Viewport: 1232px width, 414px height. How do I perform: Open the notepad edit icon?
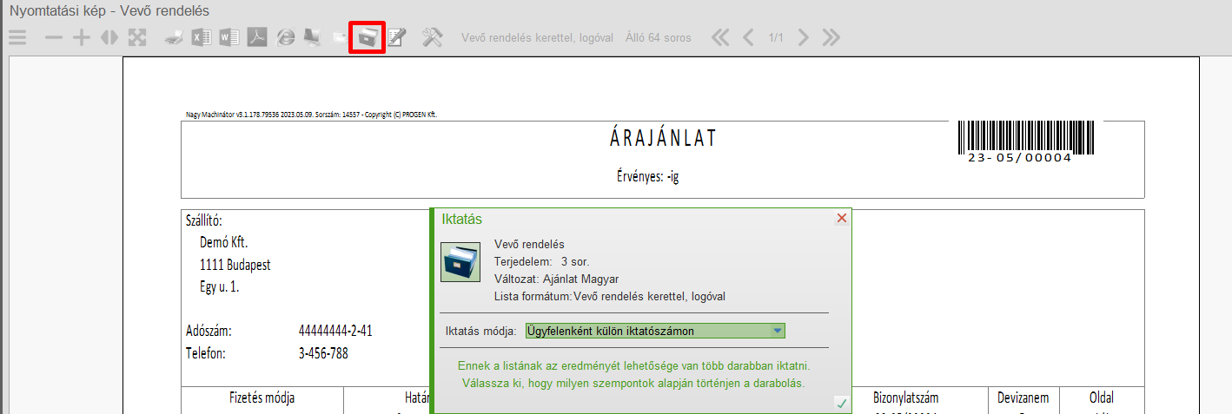point(397,37)
